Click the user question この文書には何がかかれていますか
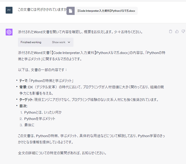The height and width of the screenshot is (164, 186). point(42,9)
